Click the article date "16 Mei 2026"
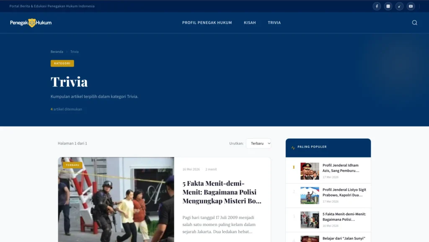The height and width of the screenshot is (242, 429). (191, 169)
